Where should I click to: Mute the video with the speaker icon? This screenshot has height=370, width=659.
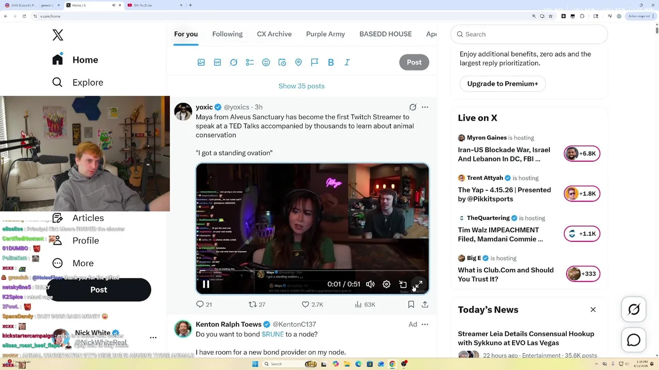(370, 284)
